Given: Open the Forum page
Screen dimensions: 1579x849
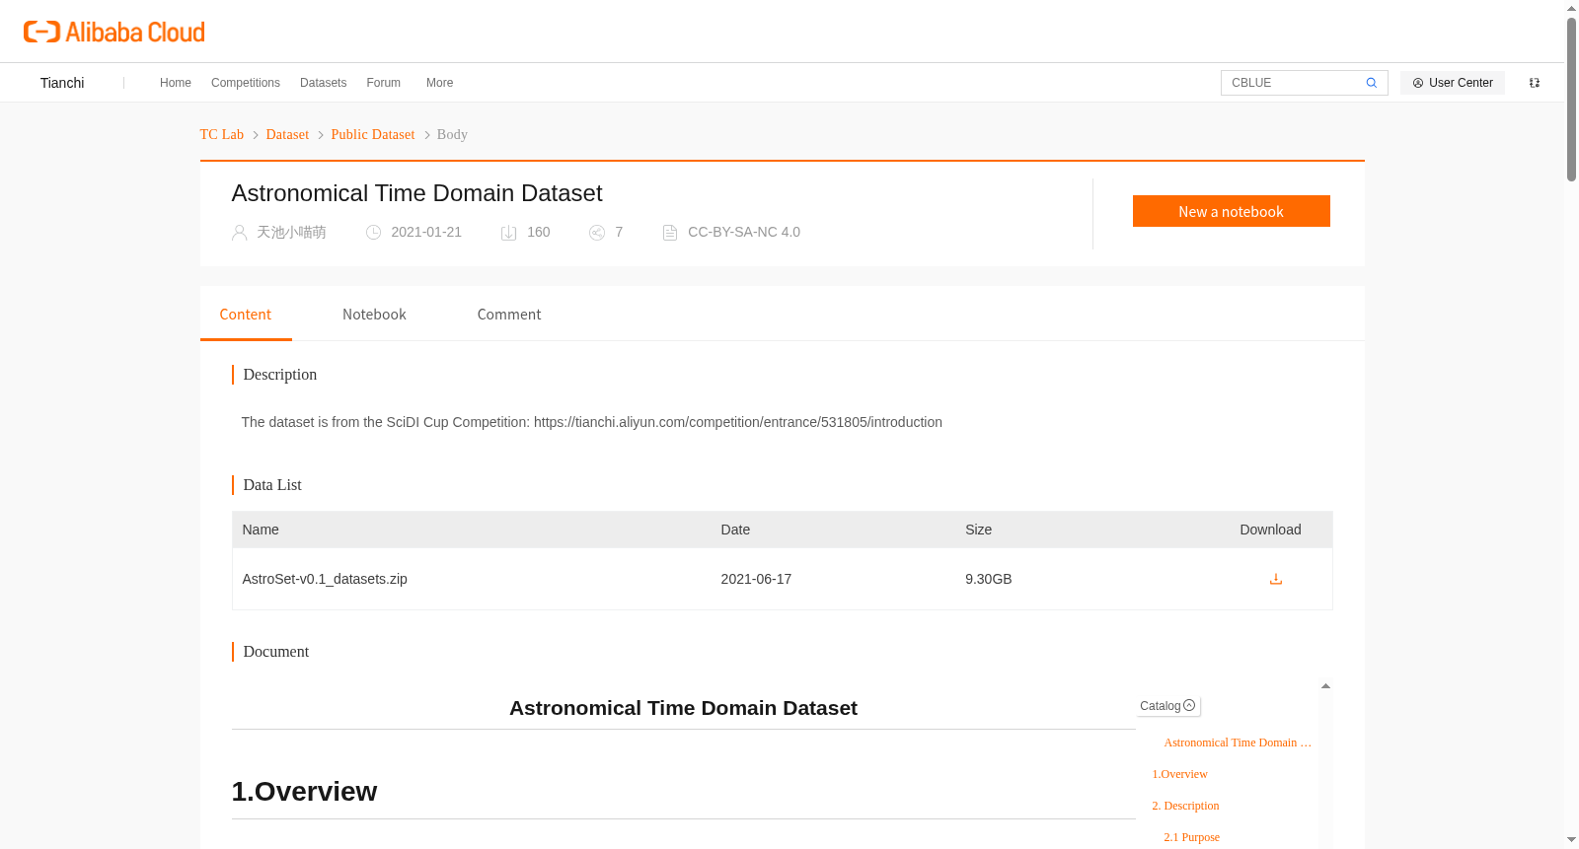Looking at the screenshot, I should click(x=383, y=83).
